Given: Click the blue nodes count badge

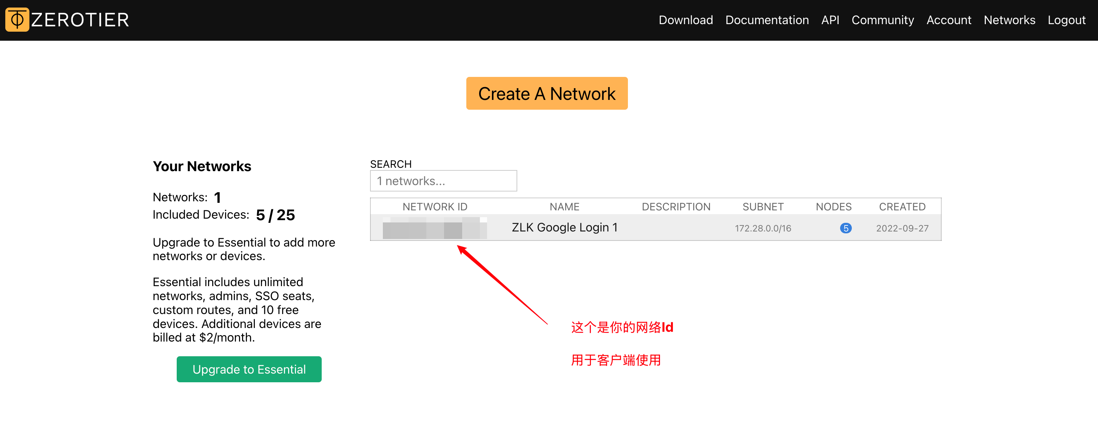Looking at the screenshot, I should point(845,228).
